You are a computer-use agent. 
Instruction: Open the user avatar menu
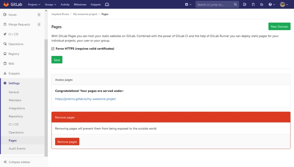click(284, 4)
